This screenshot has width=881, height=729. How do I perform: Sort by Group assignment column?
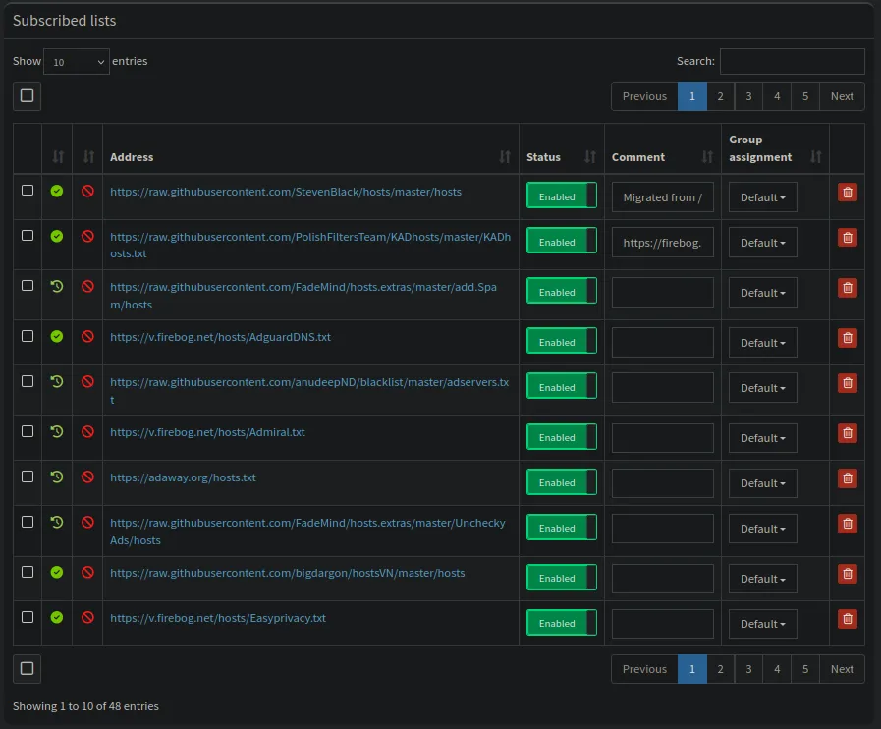(x=775, y=148)
